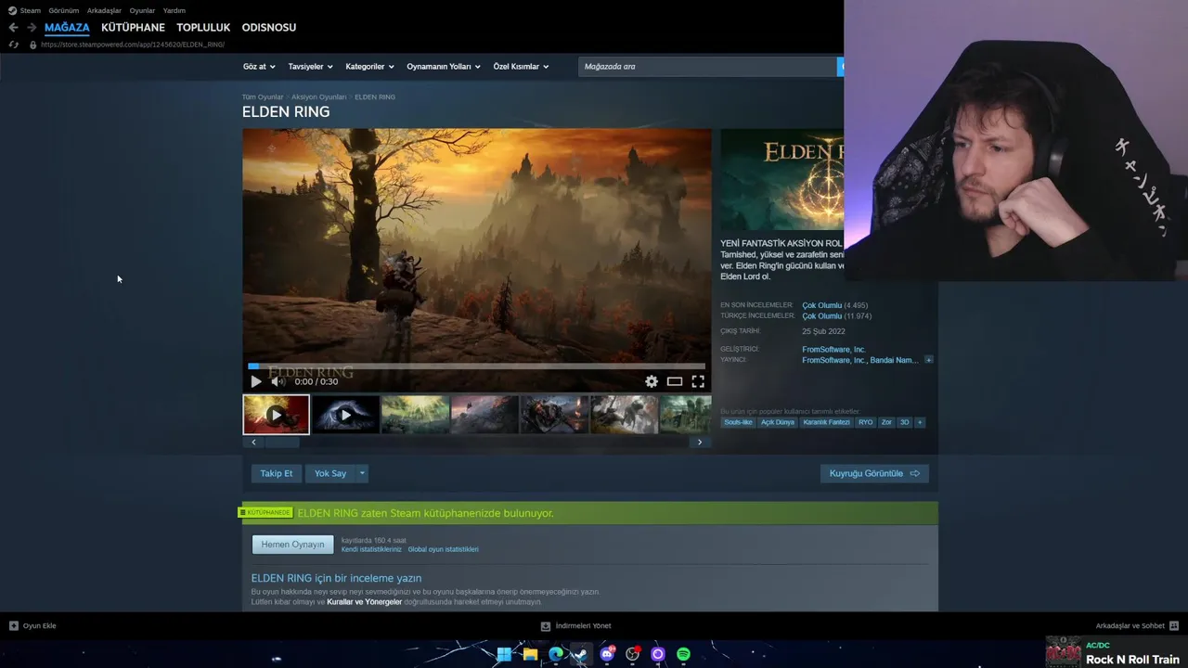Click the Açık Dünya tag

pyautogui.click(x=778, y=422)
